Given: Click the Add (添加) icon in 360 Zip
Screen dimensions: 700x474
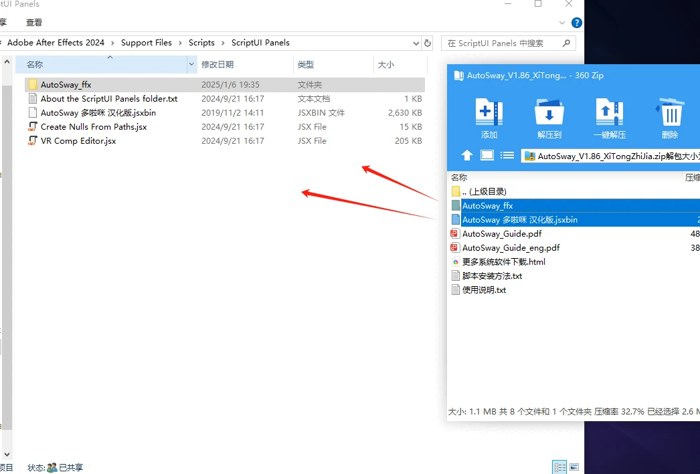Looking at the screenshot, I should coord(489,112).
